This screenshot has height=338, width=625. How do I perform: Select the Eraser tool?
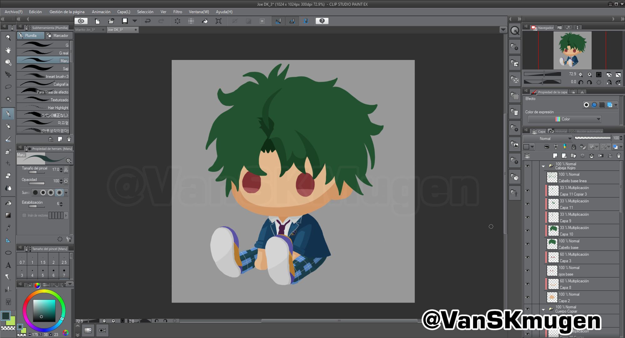pos(8,175)
